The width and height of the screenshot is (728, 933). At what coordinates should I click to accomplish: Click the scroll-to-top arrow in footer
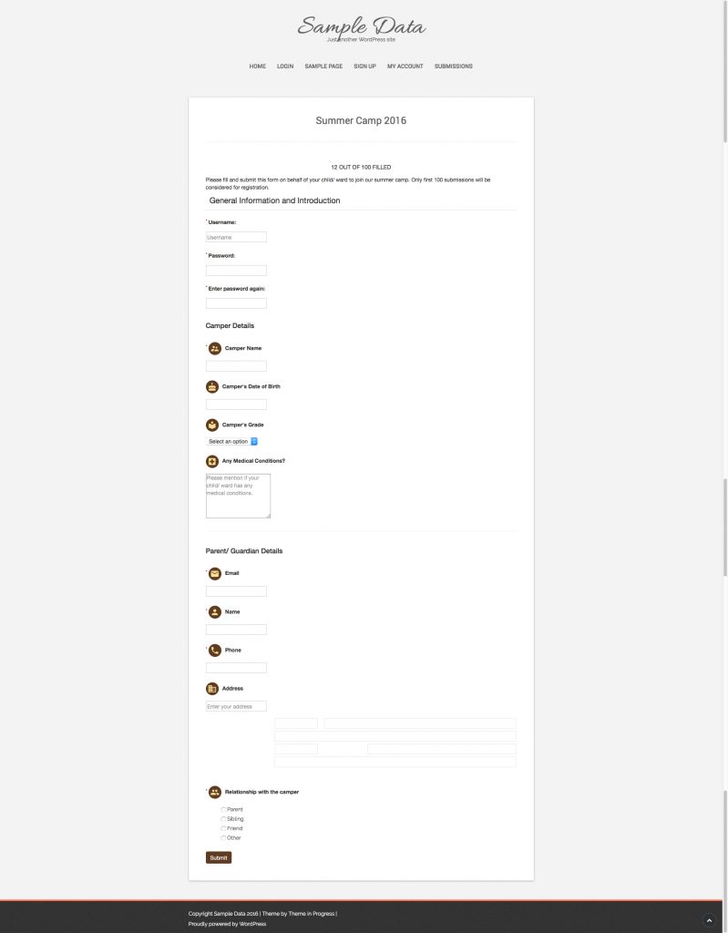[709, 920]
